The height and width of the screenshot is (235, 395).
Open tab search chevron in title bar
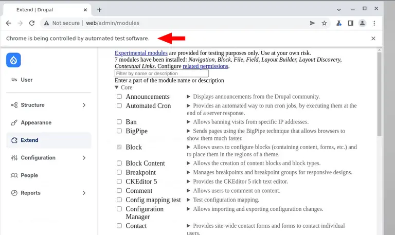click(x=339, y=10)
